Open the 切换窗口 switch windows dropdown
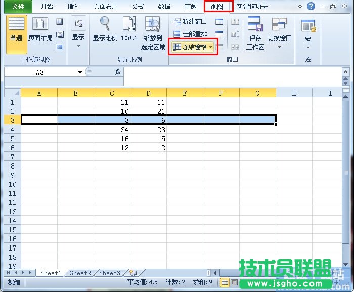354x292 pixels. point(280,33)
